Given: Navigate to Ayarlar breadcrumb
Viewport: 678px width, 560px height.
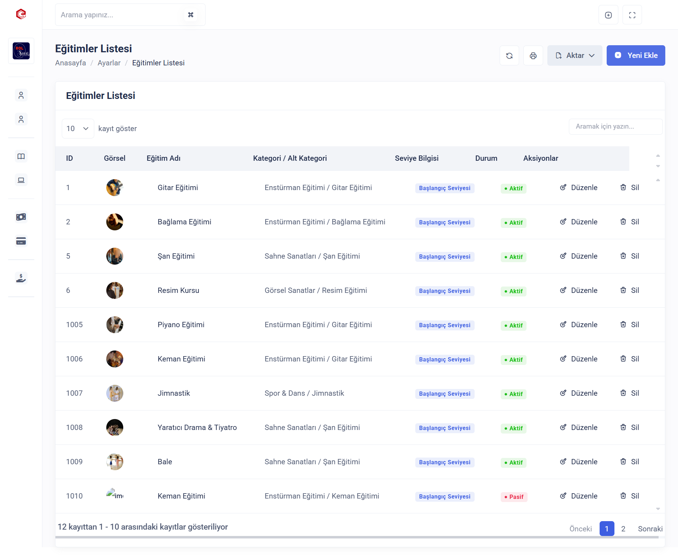Looking at the screenshot, I should point(109,63).
